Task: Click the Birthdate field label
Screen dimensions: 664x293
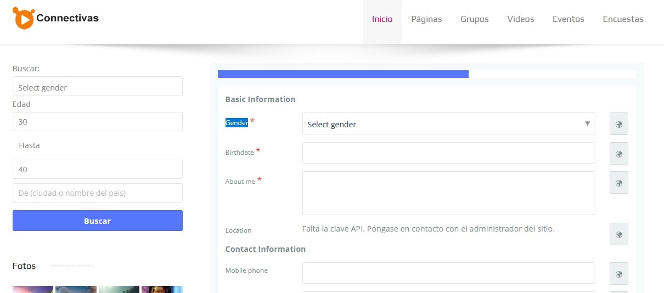Action: [239, 153]
